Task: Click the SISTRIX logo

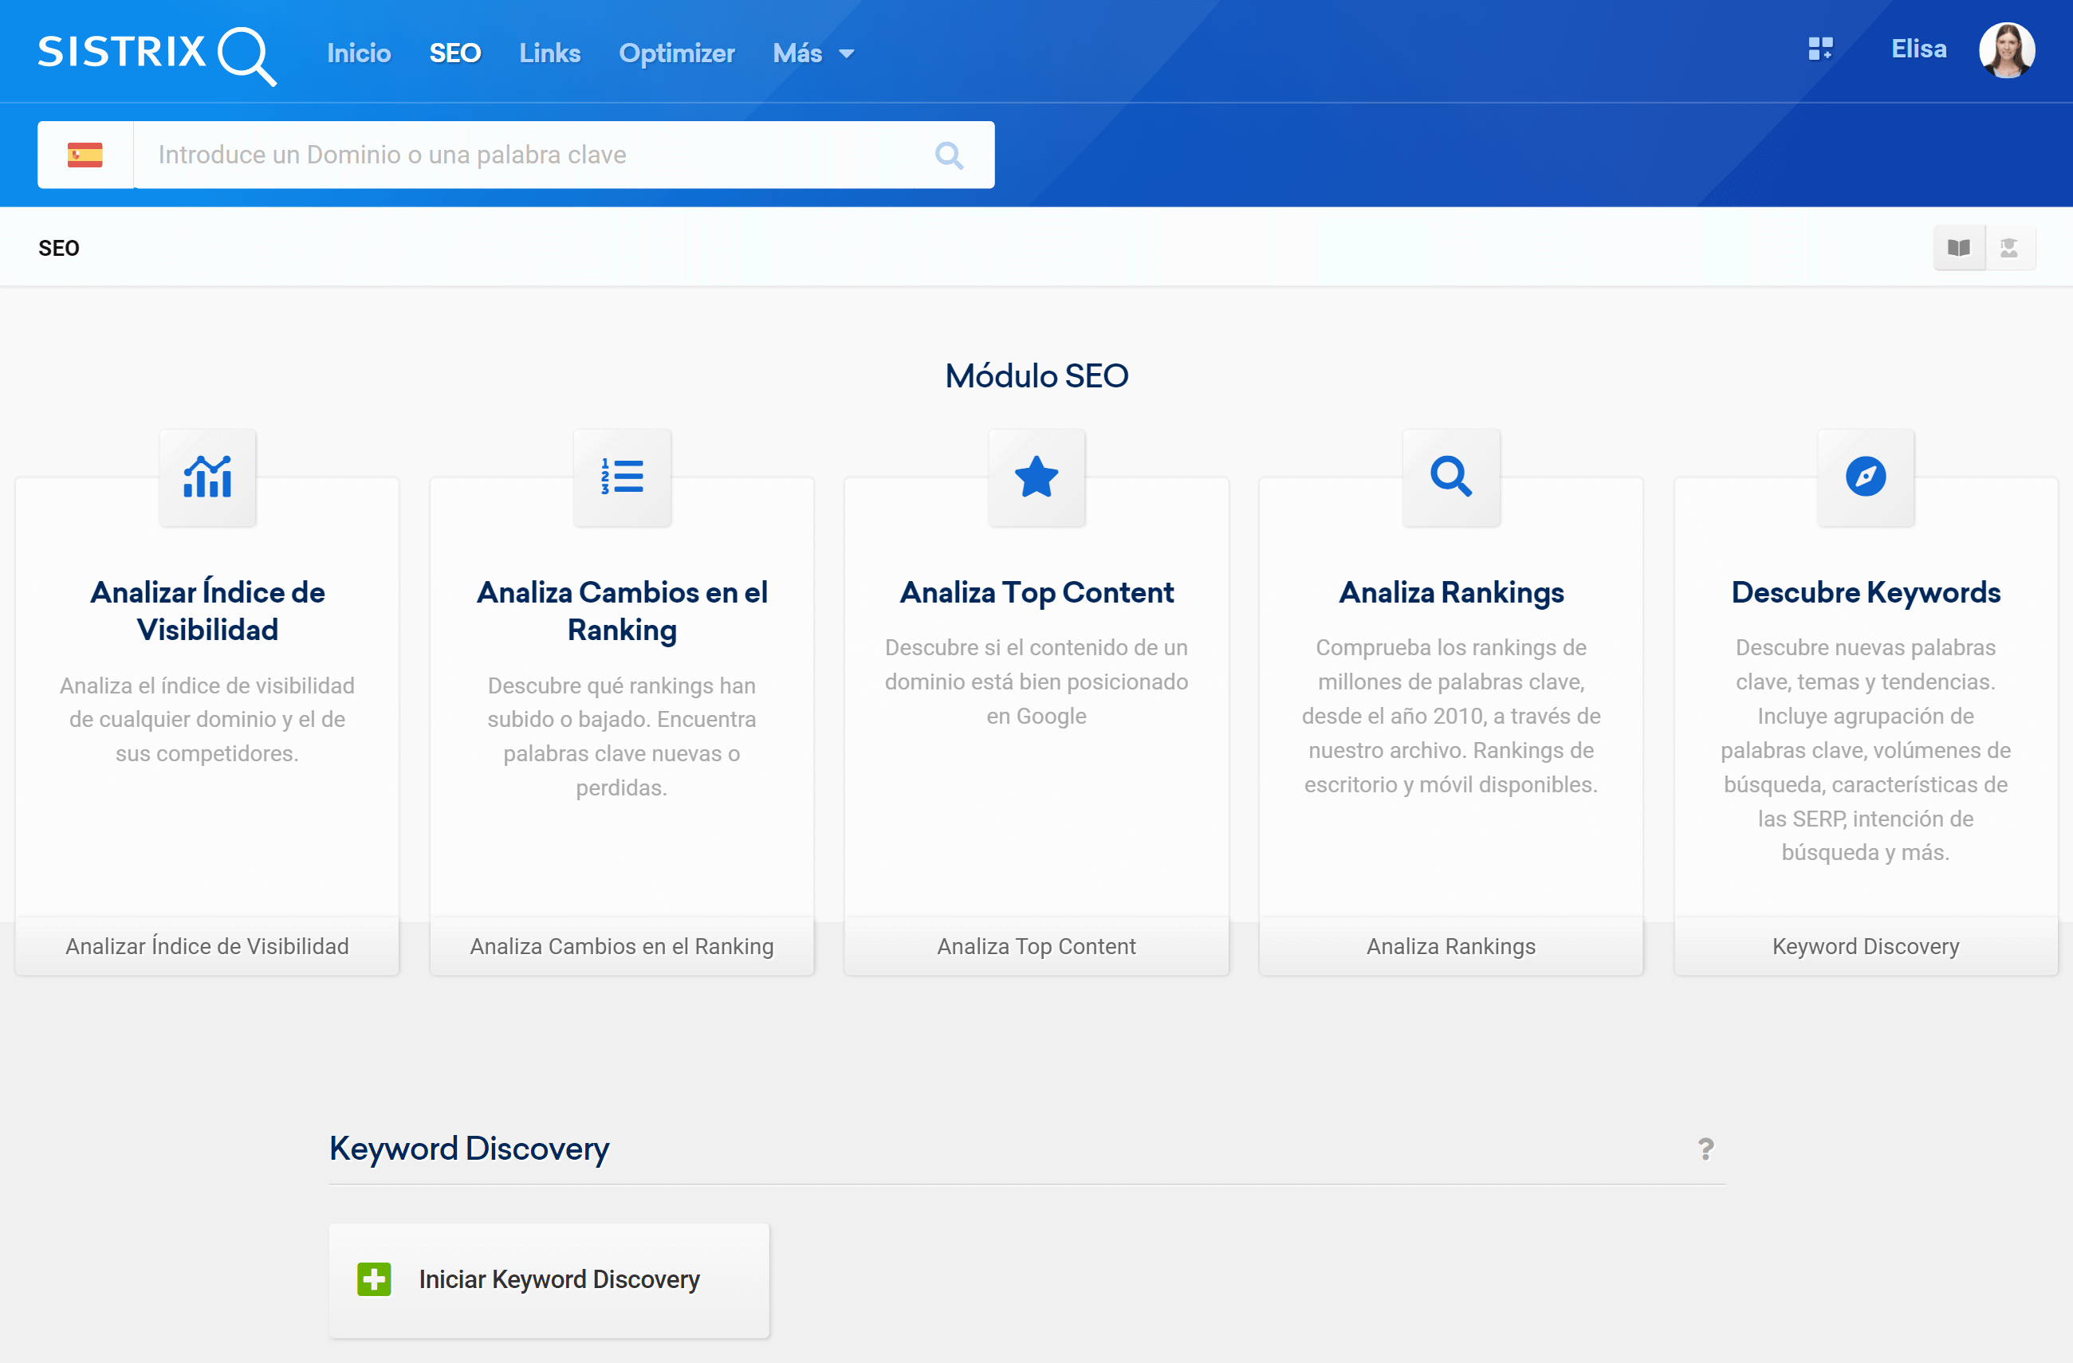Action: [157, 53]
